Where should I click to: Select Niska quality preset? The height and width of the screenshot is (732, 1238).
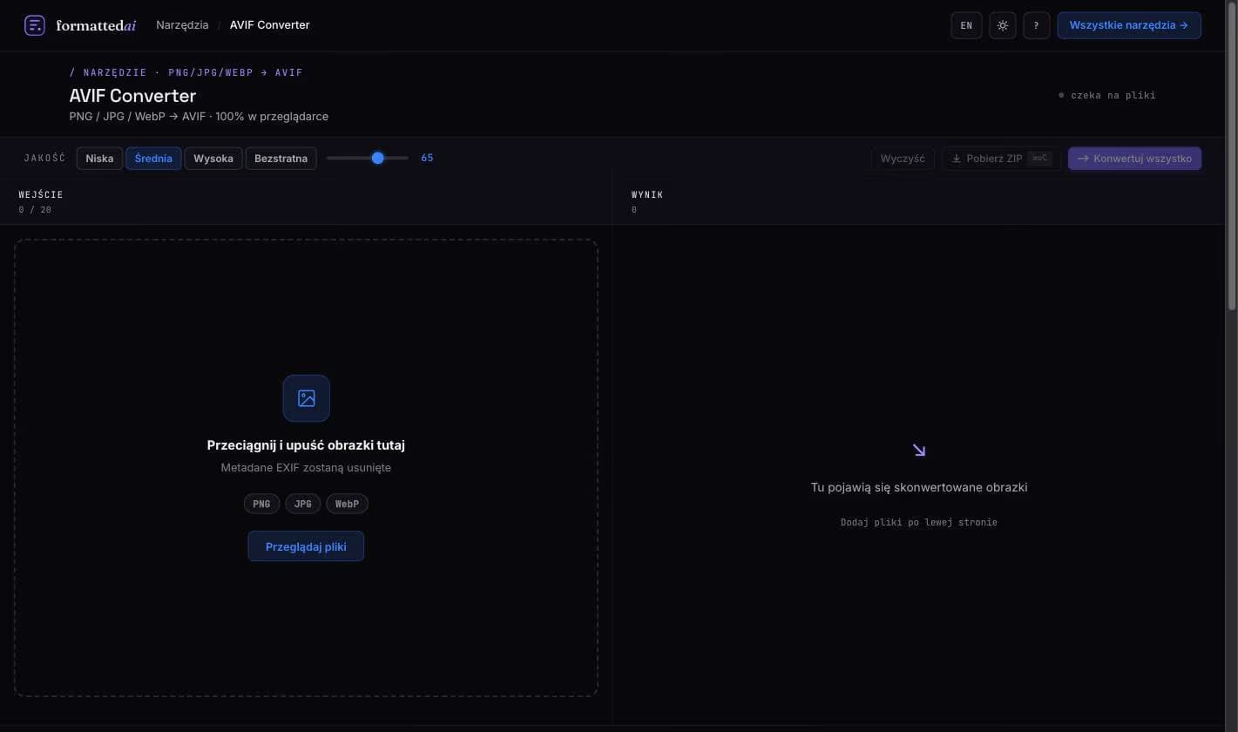(99, 159)
